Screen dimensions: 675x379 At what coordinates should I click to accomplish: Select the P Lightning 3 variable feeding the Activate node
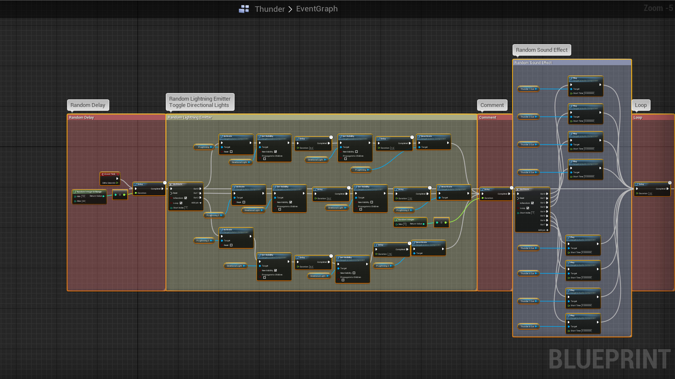click(x=204, y=240)
